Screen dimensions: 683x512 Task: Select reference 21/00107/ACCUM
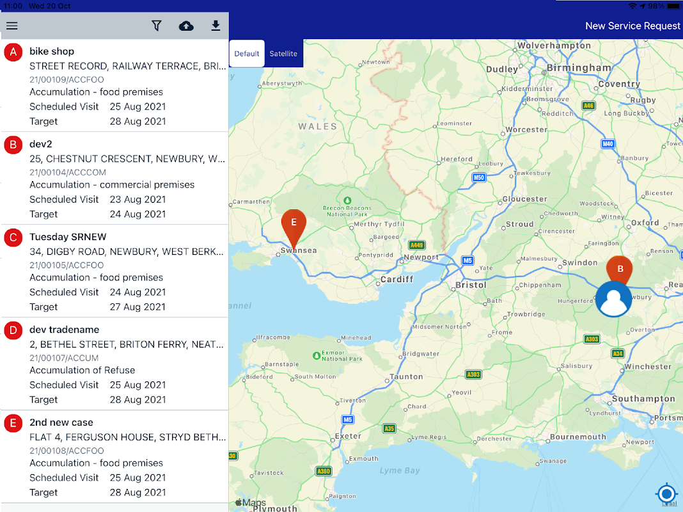click(x=64, y=358)
